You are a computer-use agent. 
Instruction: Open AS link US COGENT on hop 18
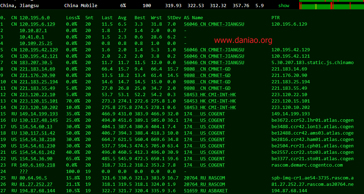pos(204,133)
